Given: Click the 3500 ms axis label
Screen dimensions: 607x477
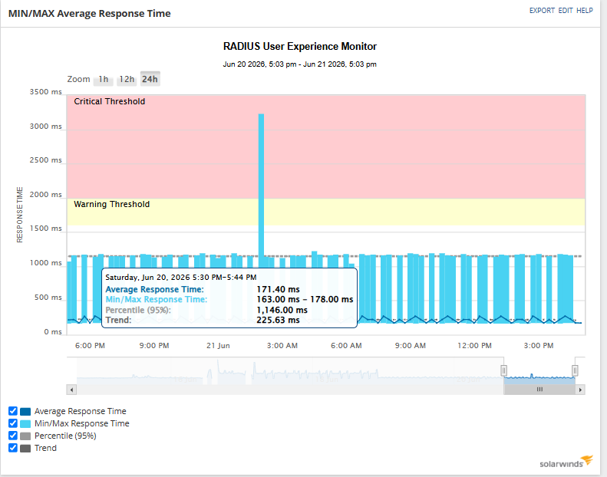Looking at the screenshot, I should click(46, 92).
